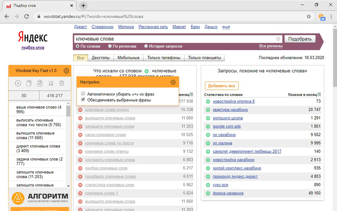Open 'Справочник' link

coord(103,27)
